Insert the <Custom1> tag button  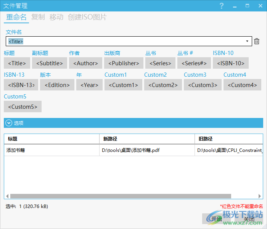coord(123,85)
